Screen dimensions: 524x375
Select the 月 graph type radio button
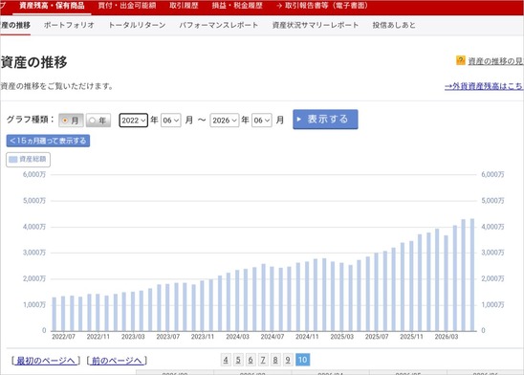tap(71, 120)
